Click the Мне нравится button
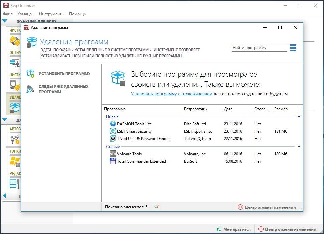324x234 pixels. pos(234,229)
